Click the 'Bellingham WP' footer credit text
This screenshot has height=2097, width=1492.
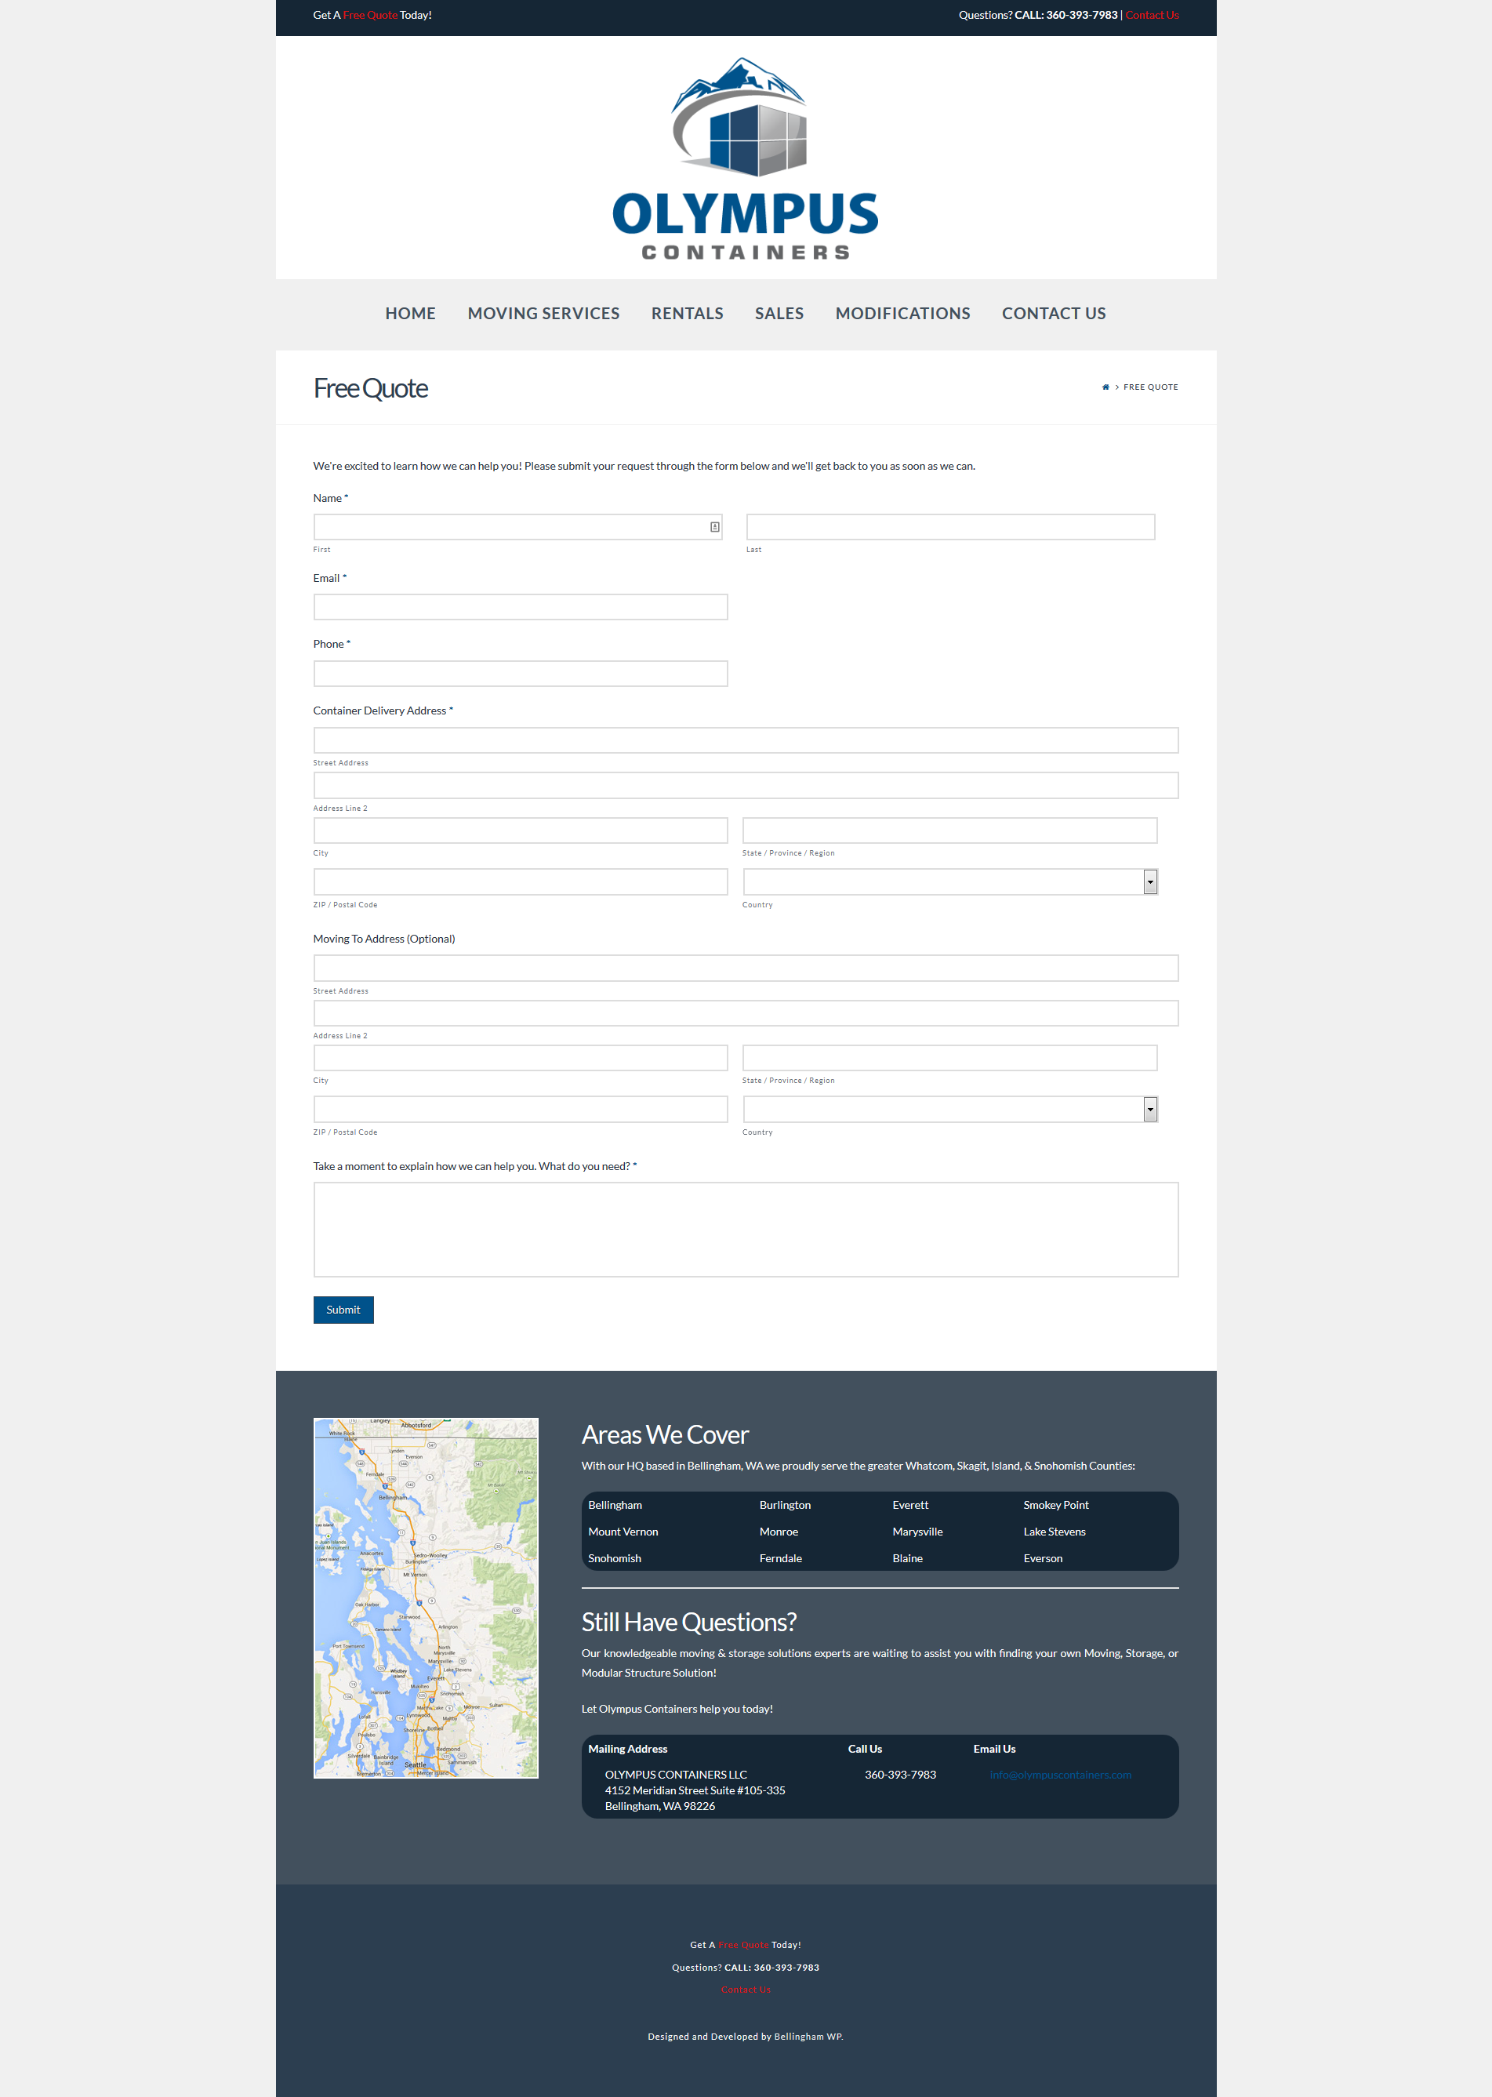click(808, 2037)
